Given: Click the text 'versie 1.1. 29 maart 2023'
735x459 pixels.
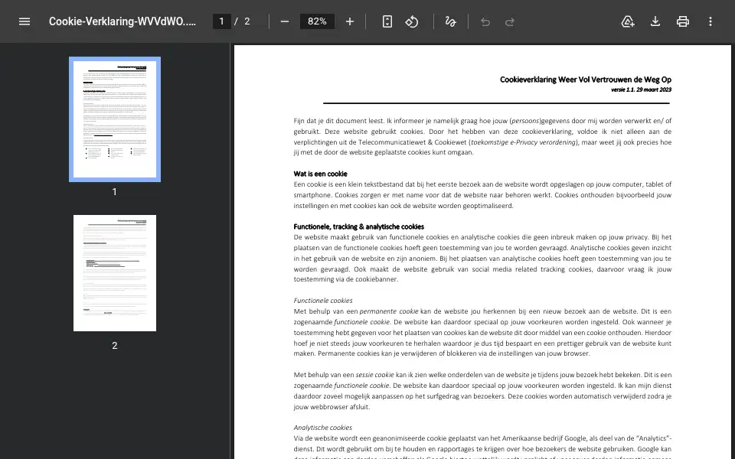Looking at the screenshot, I should (x=642, y=90).
